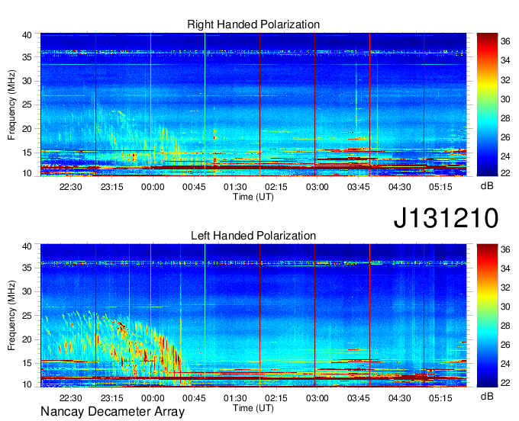The height and width of the screenshot is (421, 519).
Task: Click the dB label under top colorbar
Action: [487, 186]
